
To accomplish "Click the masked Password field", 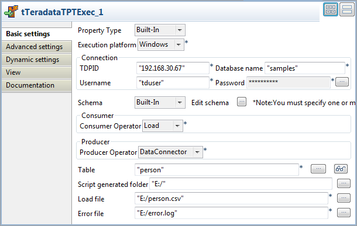I will click(289, 82).
